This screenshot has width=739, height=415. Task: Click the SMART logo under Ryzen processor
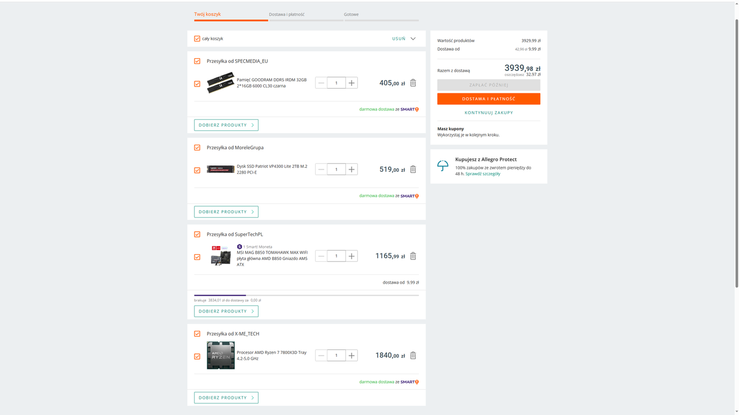[409, 382]
